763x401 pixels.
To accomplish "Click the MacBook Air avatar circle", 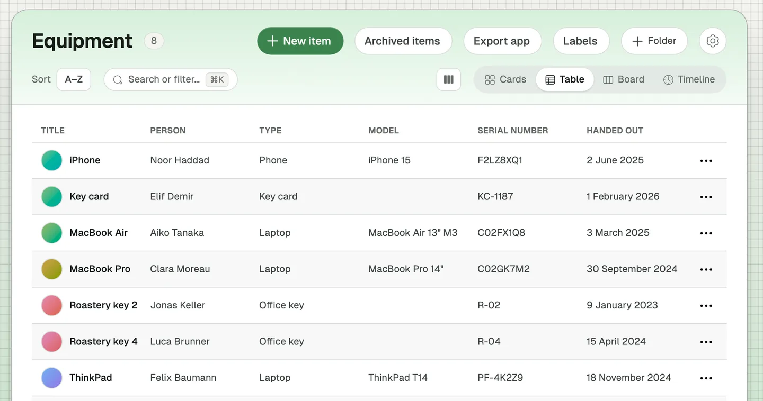I will click(52, 233).
